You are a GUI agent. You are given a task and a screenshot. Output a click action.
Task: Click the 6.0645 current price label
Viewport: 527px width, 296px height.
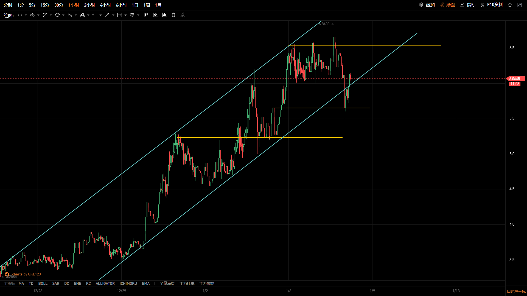(x=515, y=79)
